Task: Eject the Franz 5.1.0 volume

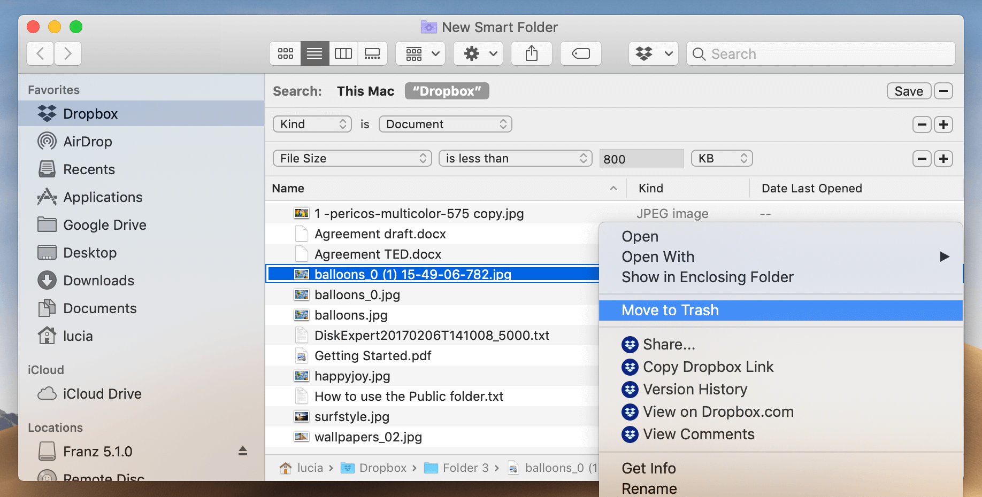Action: [x=243, y=451]
